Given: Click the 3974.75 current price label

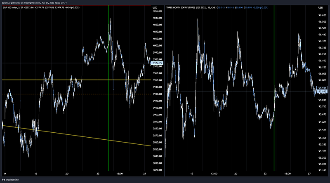Looking at the screenshot, I should pos(158,63).
